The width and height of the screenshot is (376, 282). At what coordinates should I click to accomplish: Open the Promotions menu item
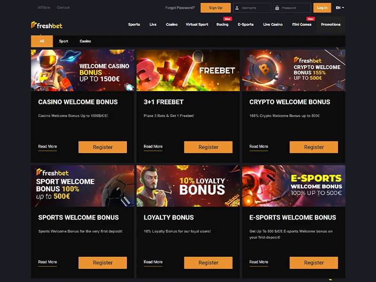click(x=331, y=24)
